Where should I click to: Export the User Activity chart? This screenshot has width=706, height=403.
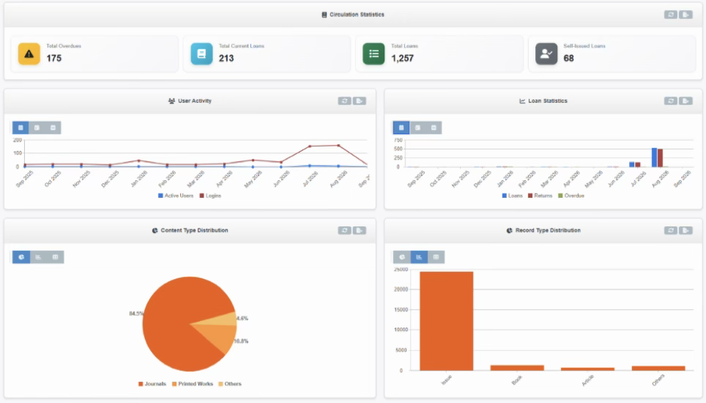(x=360, y=101)
